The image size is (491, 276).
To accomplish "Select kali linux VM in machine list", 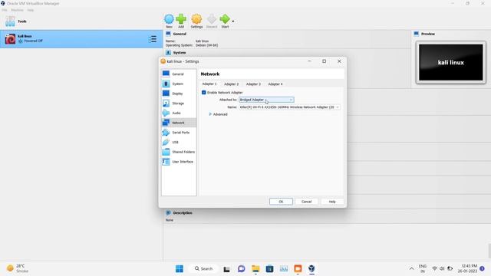I will 81,39.
